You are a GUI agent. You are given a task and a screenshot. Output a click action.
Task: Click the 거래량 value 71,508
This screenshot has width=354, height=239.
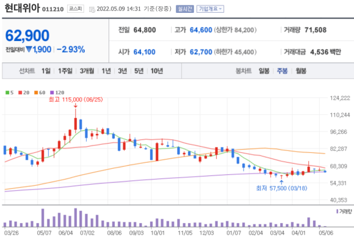316,30
